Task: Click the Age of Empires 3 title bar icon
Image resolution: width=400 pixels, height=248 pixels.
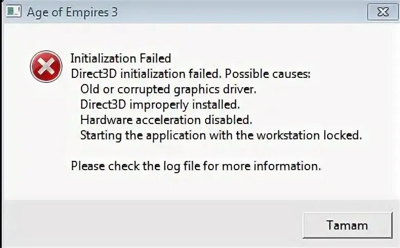Action: 13,11
